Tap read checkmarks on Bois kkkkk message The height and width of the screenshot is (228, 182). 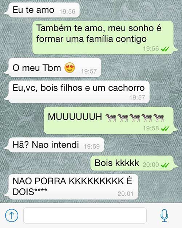(x=165, y=165)
